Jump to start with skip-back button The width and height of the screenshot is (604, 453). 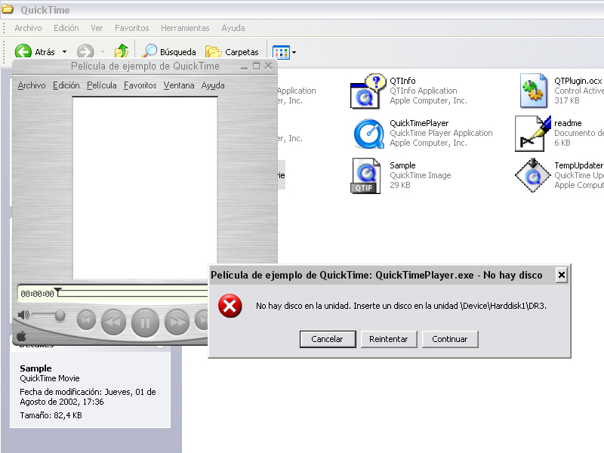[x=87, y=321]
